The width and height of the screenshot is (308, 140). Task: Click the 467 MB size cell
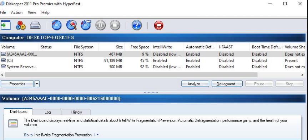116,54
